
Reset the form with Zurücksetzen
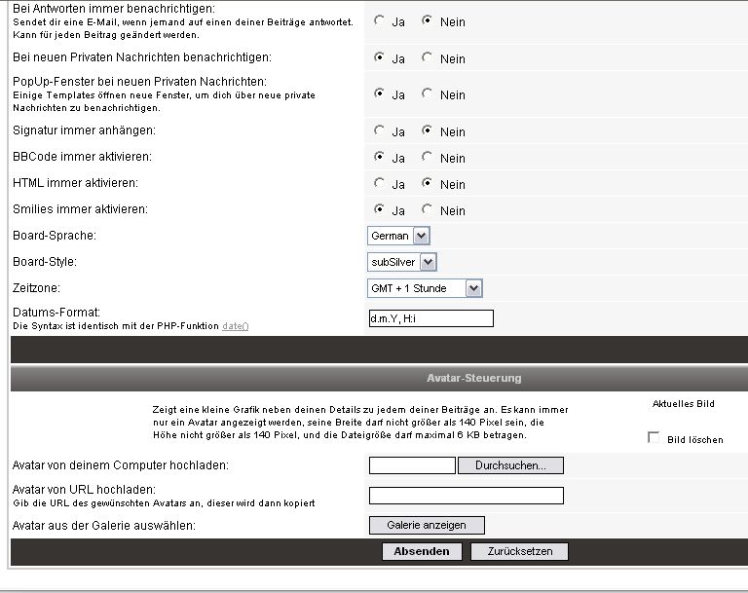[519, 551]
